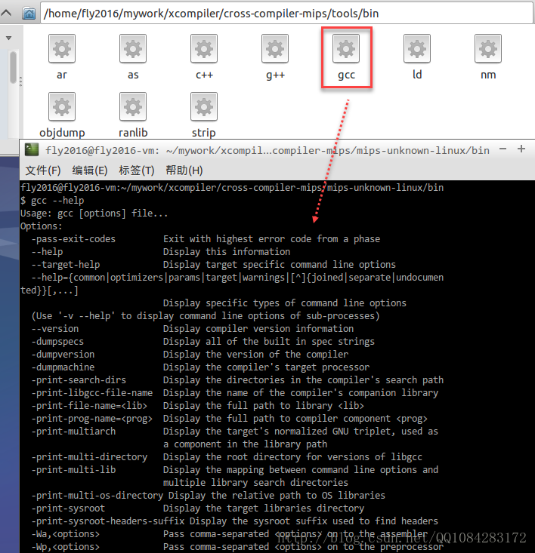
Task: Click the '-pass-exit-codes' option text
Action: click(73, 238)
